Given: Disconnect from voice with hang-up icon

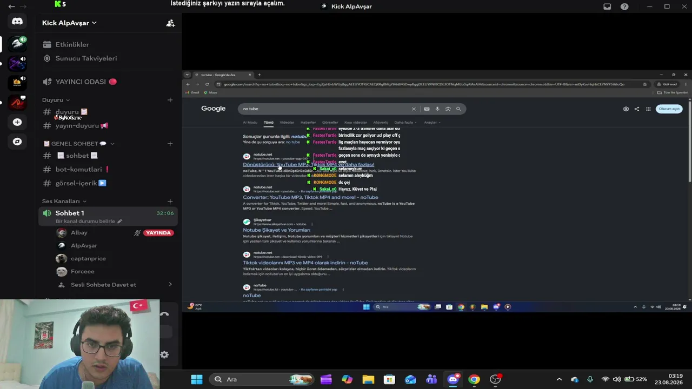Looking at the screenshot, I should click(164, 314).
